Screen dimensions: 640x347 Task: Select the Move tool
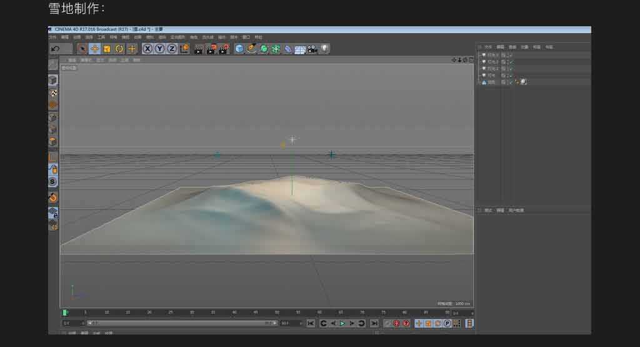click(x=94, y=49)
